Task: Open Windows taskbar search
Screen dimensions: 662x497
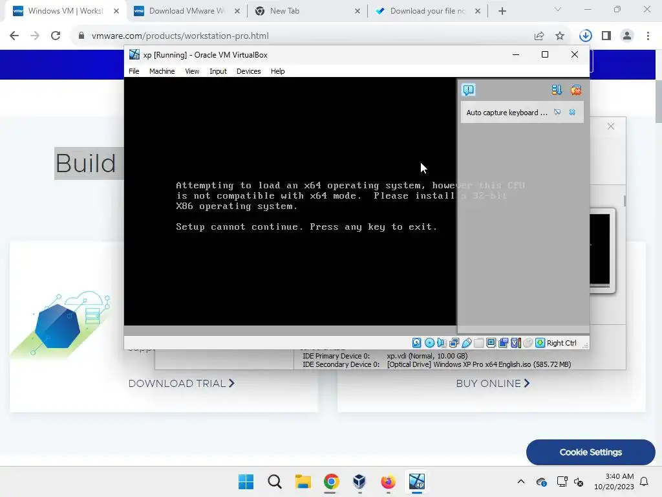Action: point(274,481)
